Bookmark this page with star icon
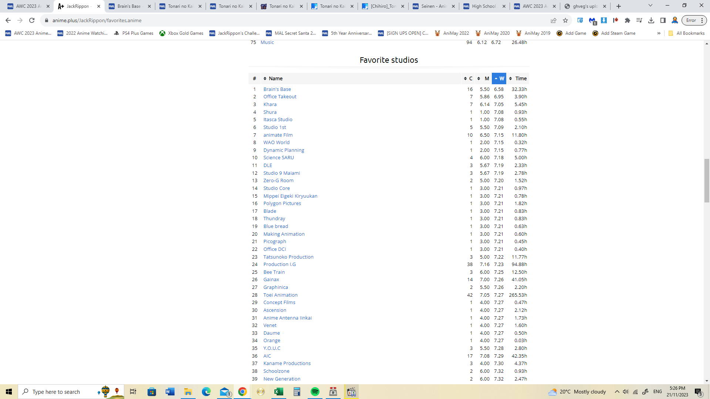Screen dimensions: 710x399 pos(565,20)
